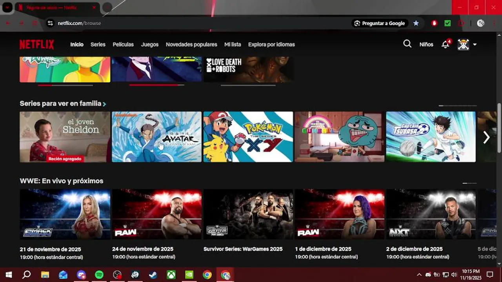This screenshot has height=282, width=502.
Task: Click '21 de noviembre de 2025' text
Action: pyautogui.click(x=51, y=249)
